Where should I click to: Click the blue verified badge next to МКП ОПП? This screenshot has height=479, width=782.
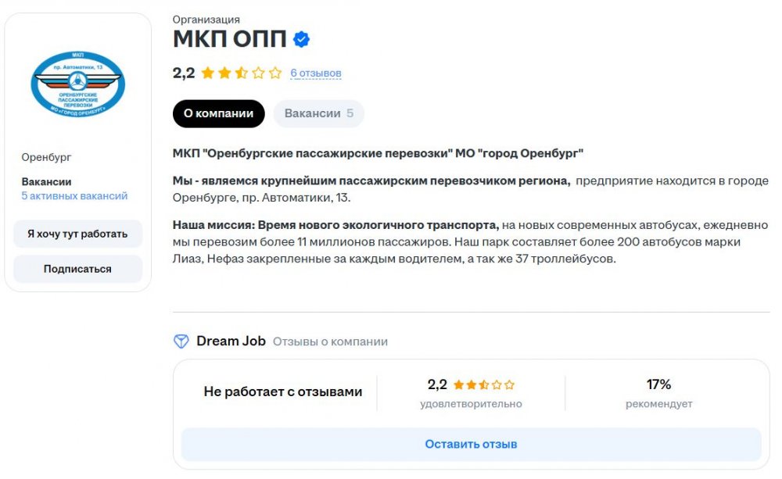pos(301,39)
